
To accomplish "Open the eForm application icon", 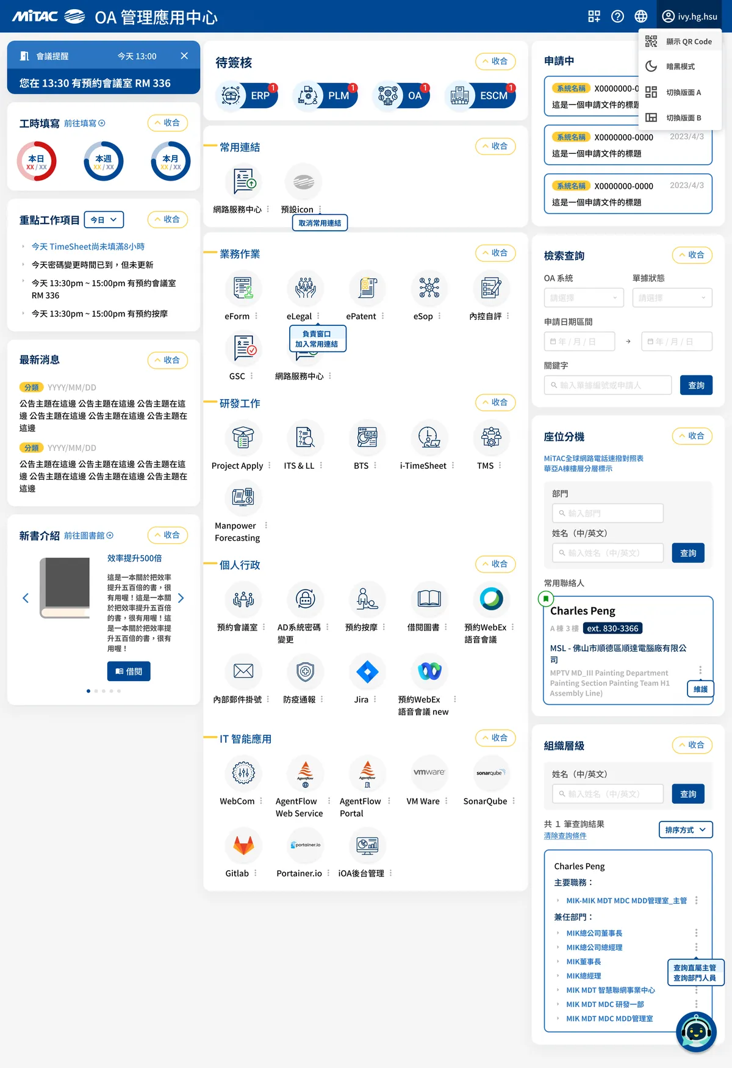I will coord(243,289).
